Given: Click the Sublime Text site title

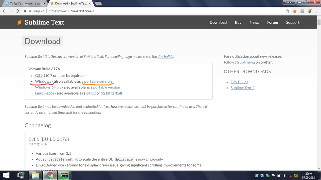Looking at the screenshot, I should (44, 22).
